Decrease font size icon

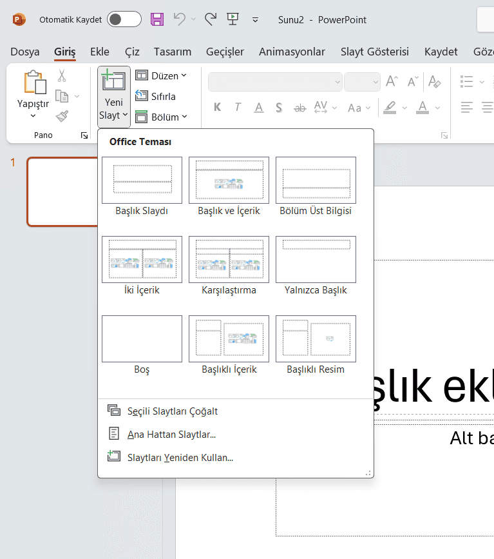pos(413,81)
